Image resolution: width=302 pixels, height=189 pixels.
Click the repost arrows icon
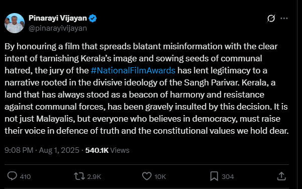[79, 176]
